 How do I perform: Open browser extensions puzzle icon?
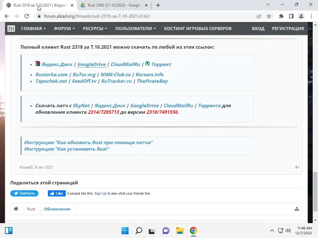pos(281,16)
